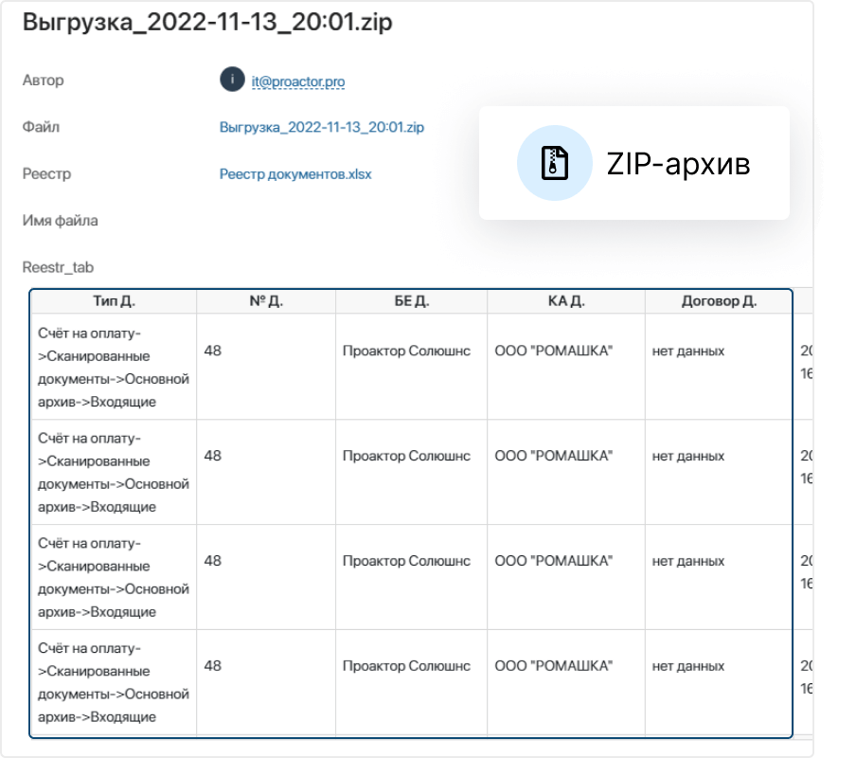Screen dimensions: 856x758
Task: Click the БЕ Д. column header
Action: (x=412, y=301)
